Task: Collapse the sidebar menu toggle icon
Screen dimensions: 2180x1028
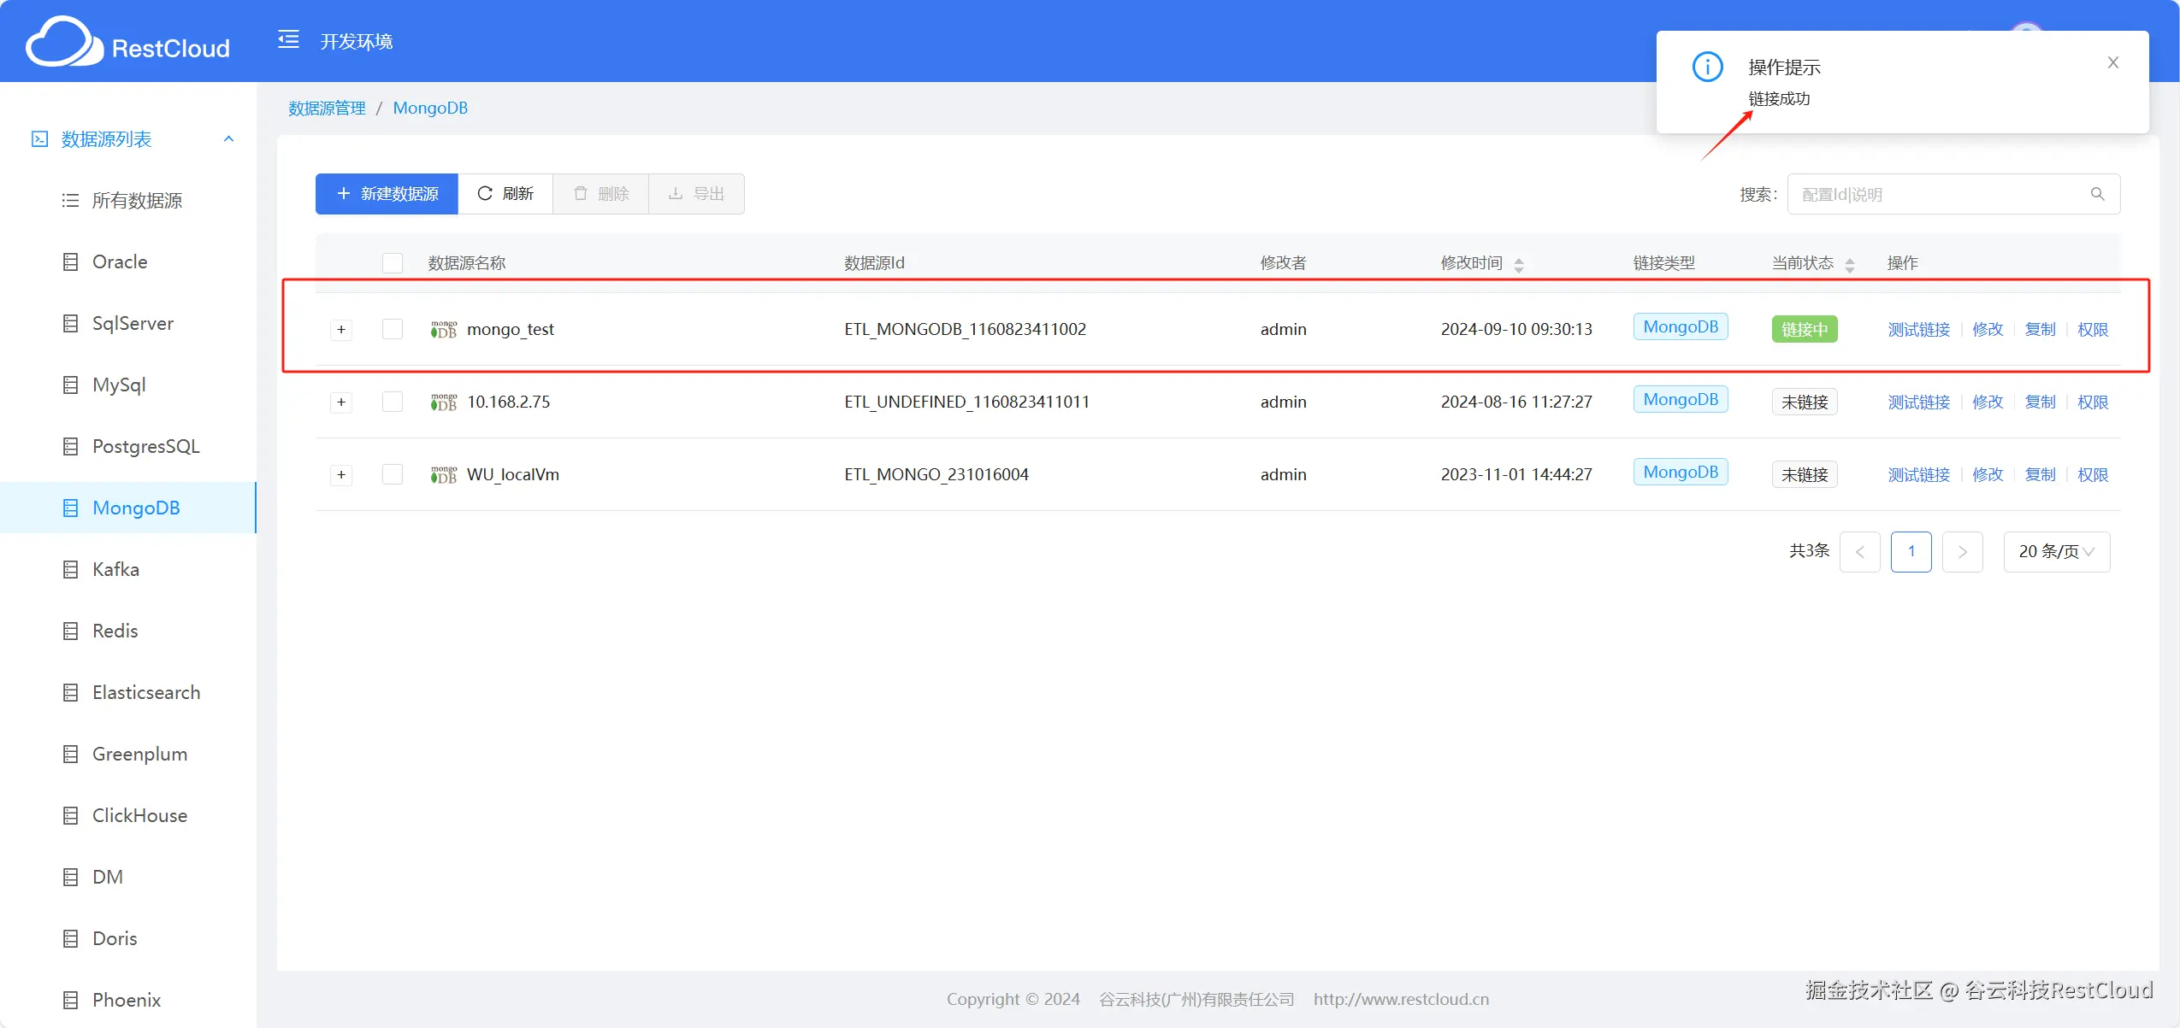Action: 288,39
